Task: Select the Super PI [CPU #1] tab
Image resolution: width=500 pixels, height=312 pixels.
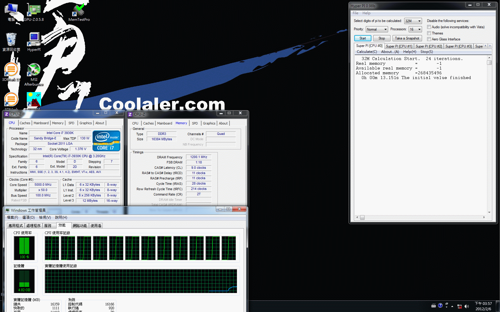Action: [x=399, y=46]
